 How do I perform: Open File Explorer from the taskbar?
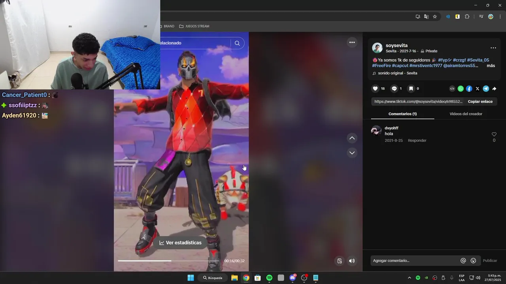click(x=234, y=278)
